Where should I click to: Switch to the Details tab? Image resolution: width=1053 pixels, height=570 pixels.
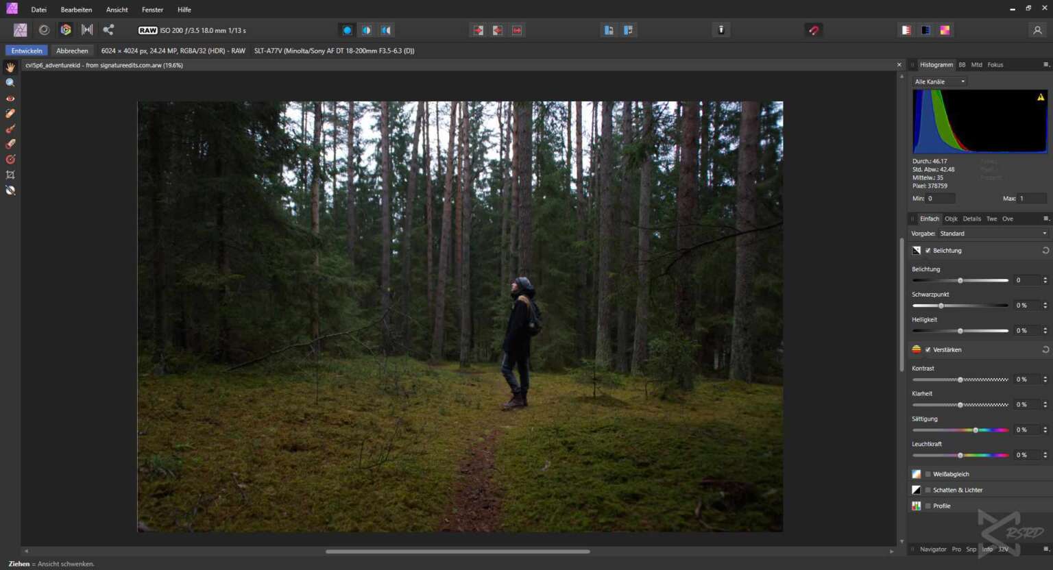[x=971, y=219]
